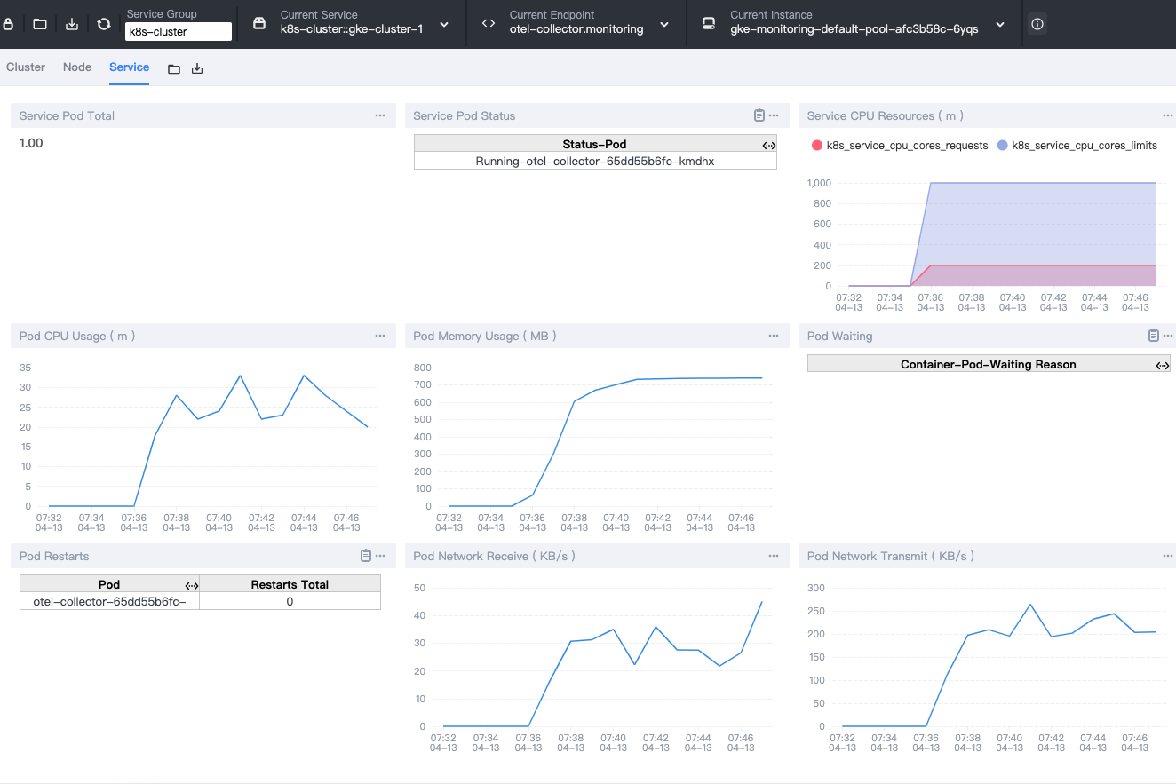Viewport: 1176px width, 784px height.
Task: Toggle the k8s_service_cpu_cores_limits legend series
Action: tap(1077, 146)
